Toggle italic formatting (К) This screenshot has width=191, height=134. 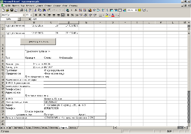coord(40,15)
